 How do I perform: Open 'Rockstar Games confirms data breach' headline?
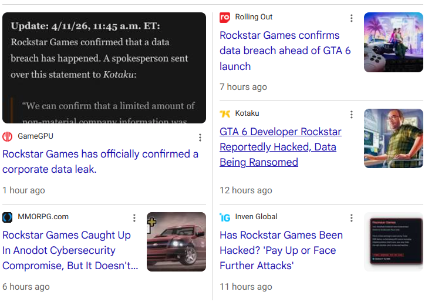click(x=285, y=51)
